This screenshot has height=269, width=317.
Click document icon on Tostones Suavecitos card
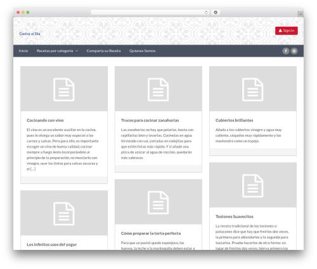coord(252,186)
